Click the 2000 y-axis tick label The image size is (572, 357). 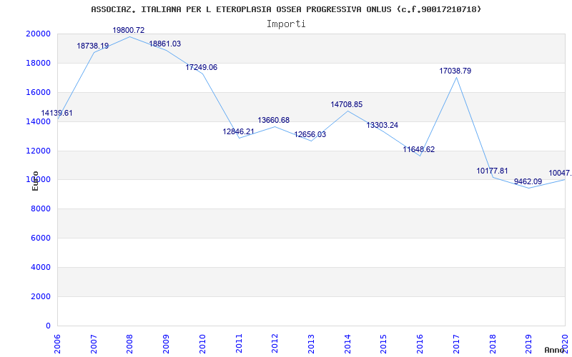pyautogui.click(x=41, y=296)
